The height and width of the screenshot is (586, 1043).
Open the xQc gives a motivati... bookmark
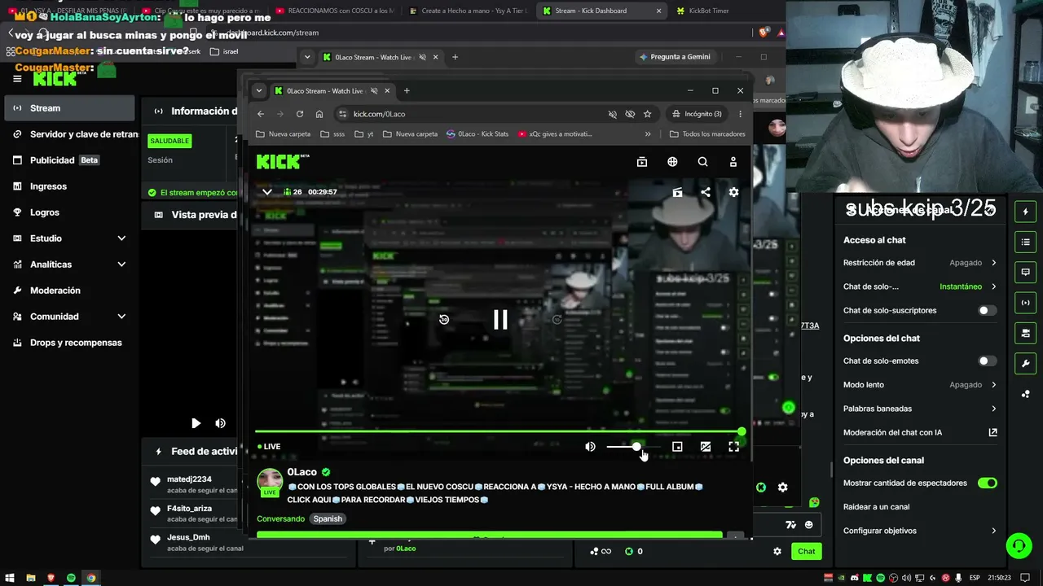pos(555,134)
